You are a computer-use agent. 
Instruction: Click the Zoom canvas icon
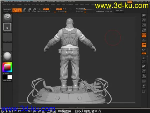coord(144,21)
